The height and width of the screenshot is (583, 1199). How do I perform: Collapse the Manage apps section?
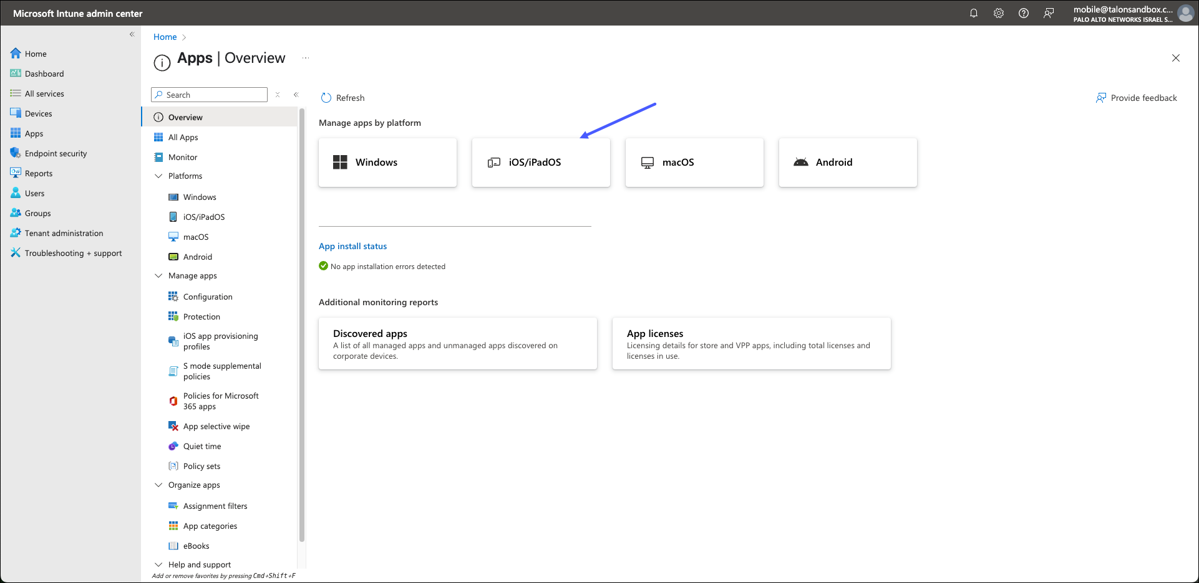coord(158,276)
